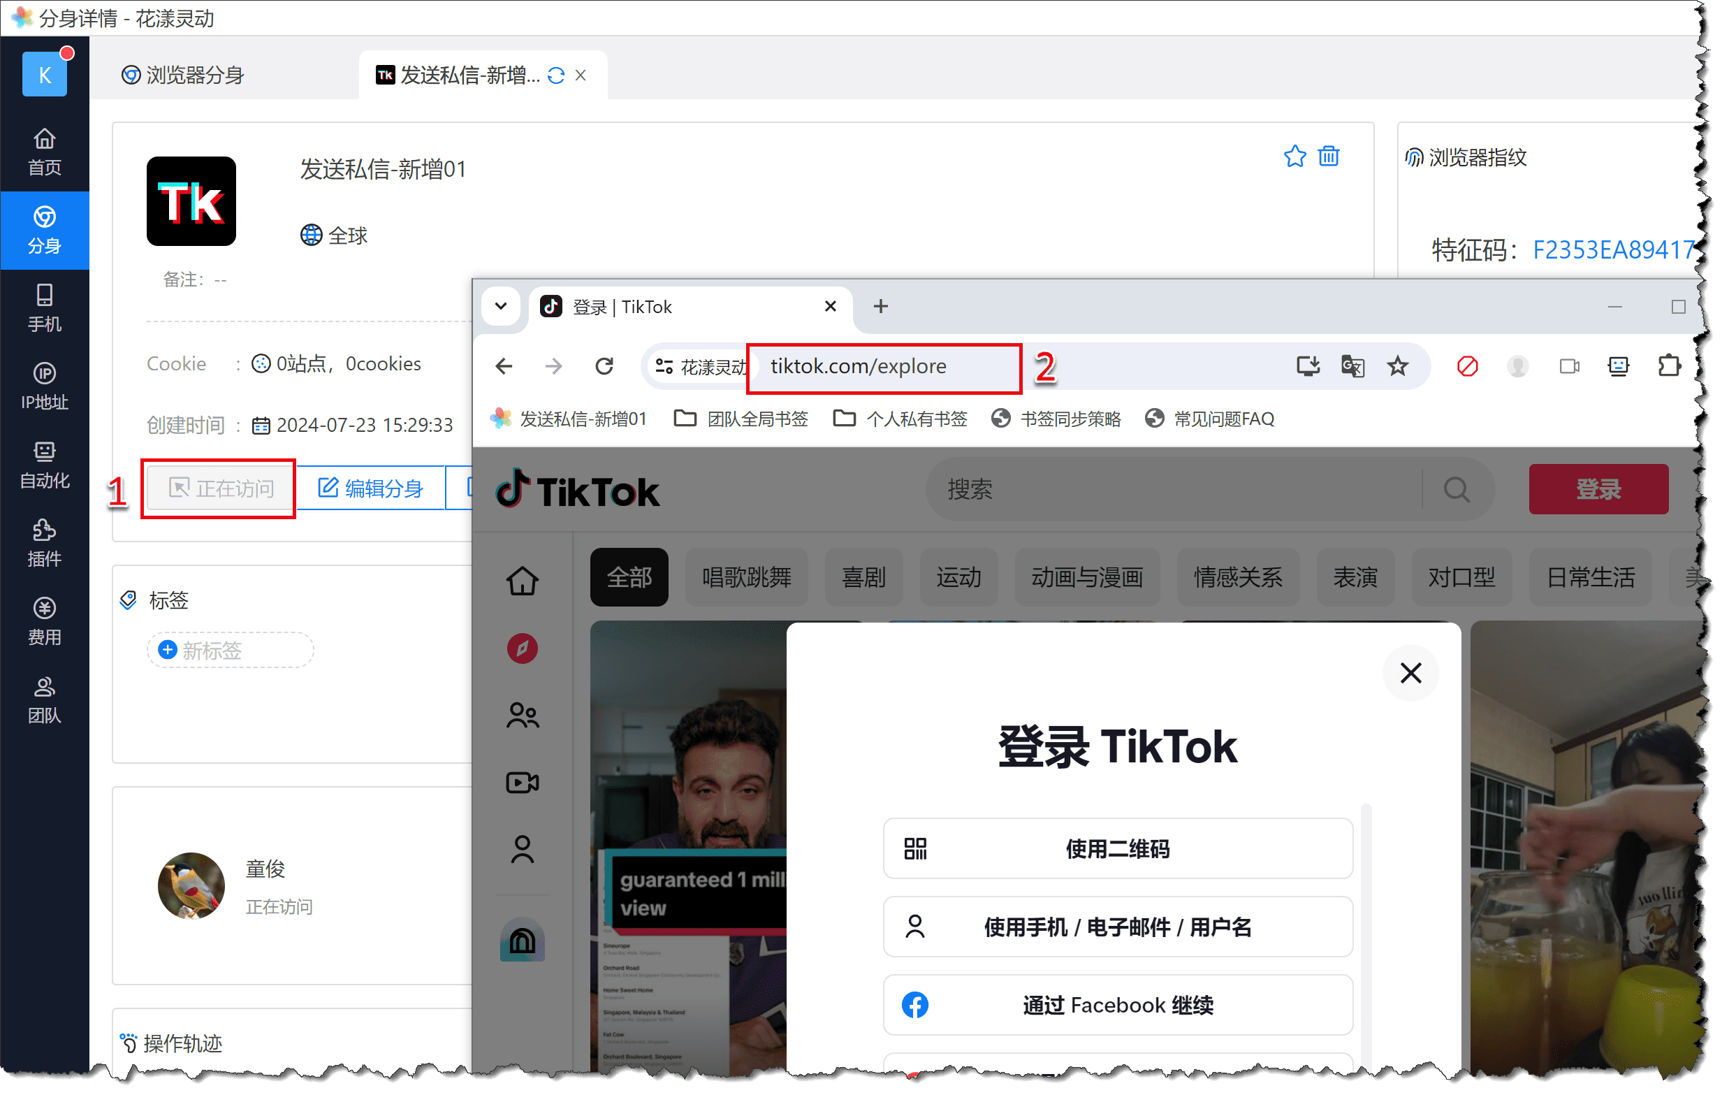Open TikTok profile icon
The image size is (1736, 1095).
click(x=522, y=850)
